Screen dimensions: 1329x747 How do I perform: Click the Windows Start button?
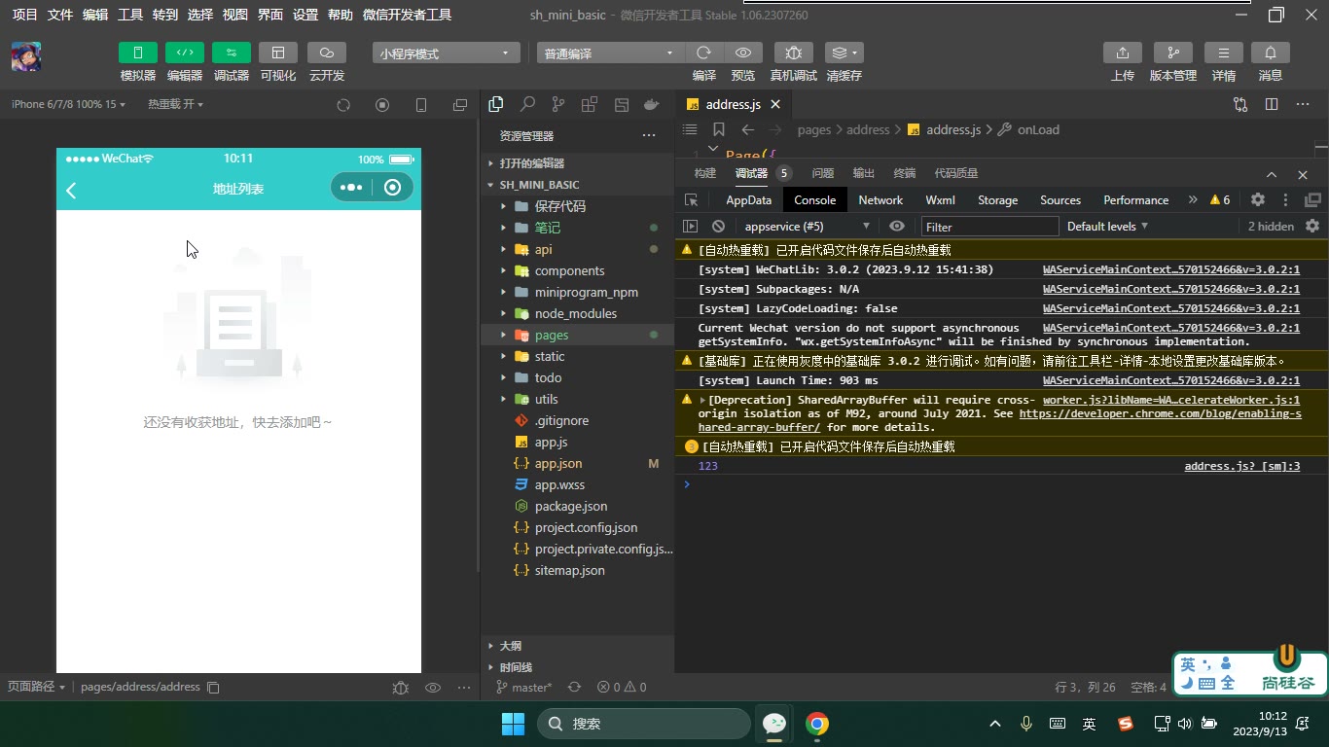click(513, 724)
